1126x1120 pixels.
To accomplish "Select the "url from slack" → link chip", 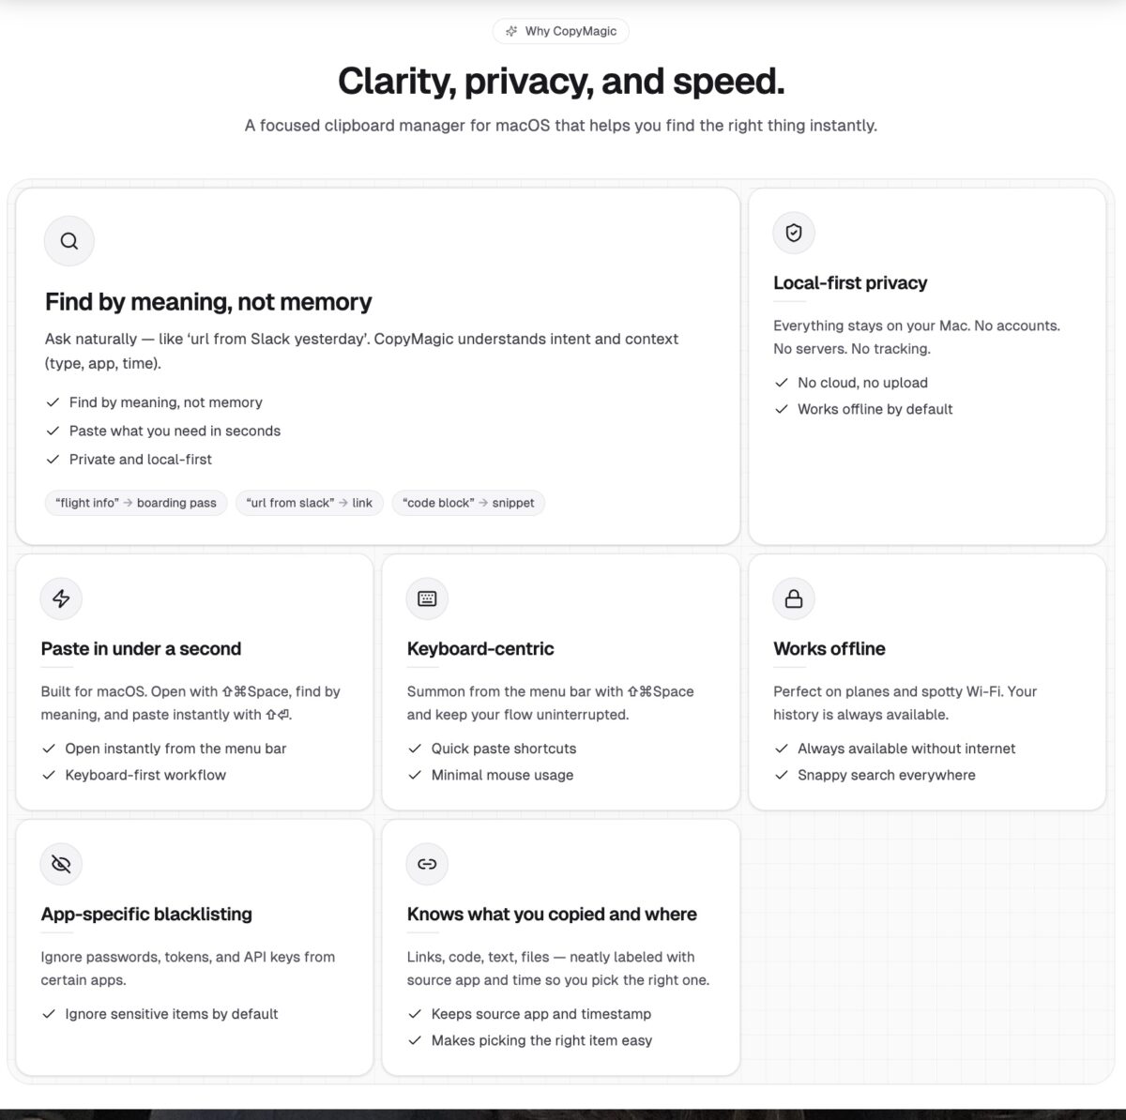I will pos(310,503).
